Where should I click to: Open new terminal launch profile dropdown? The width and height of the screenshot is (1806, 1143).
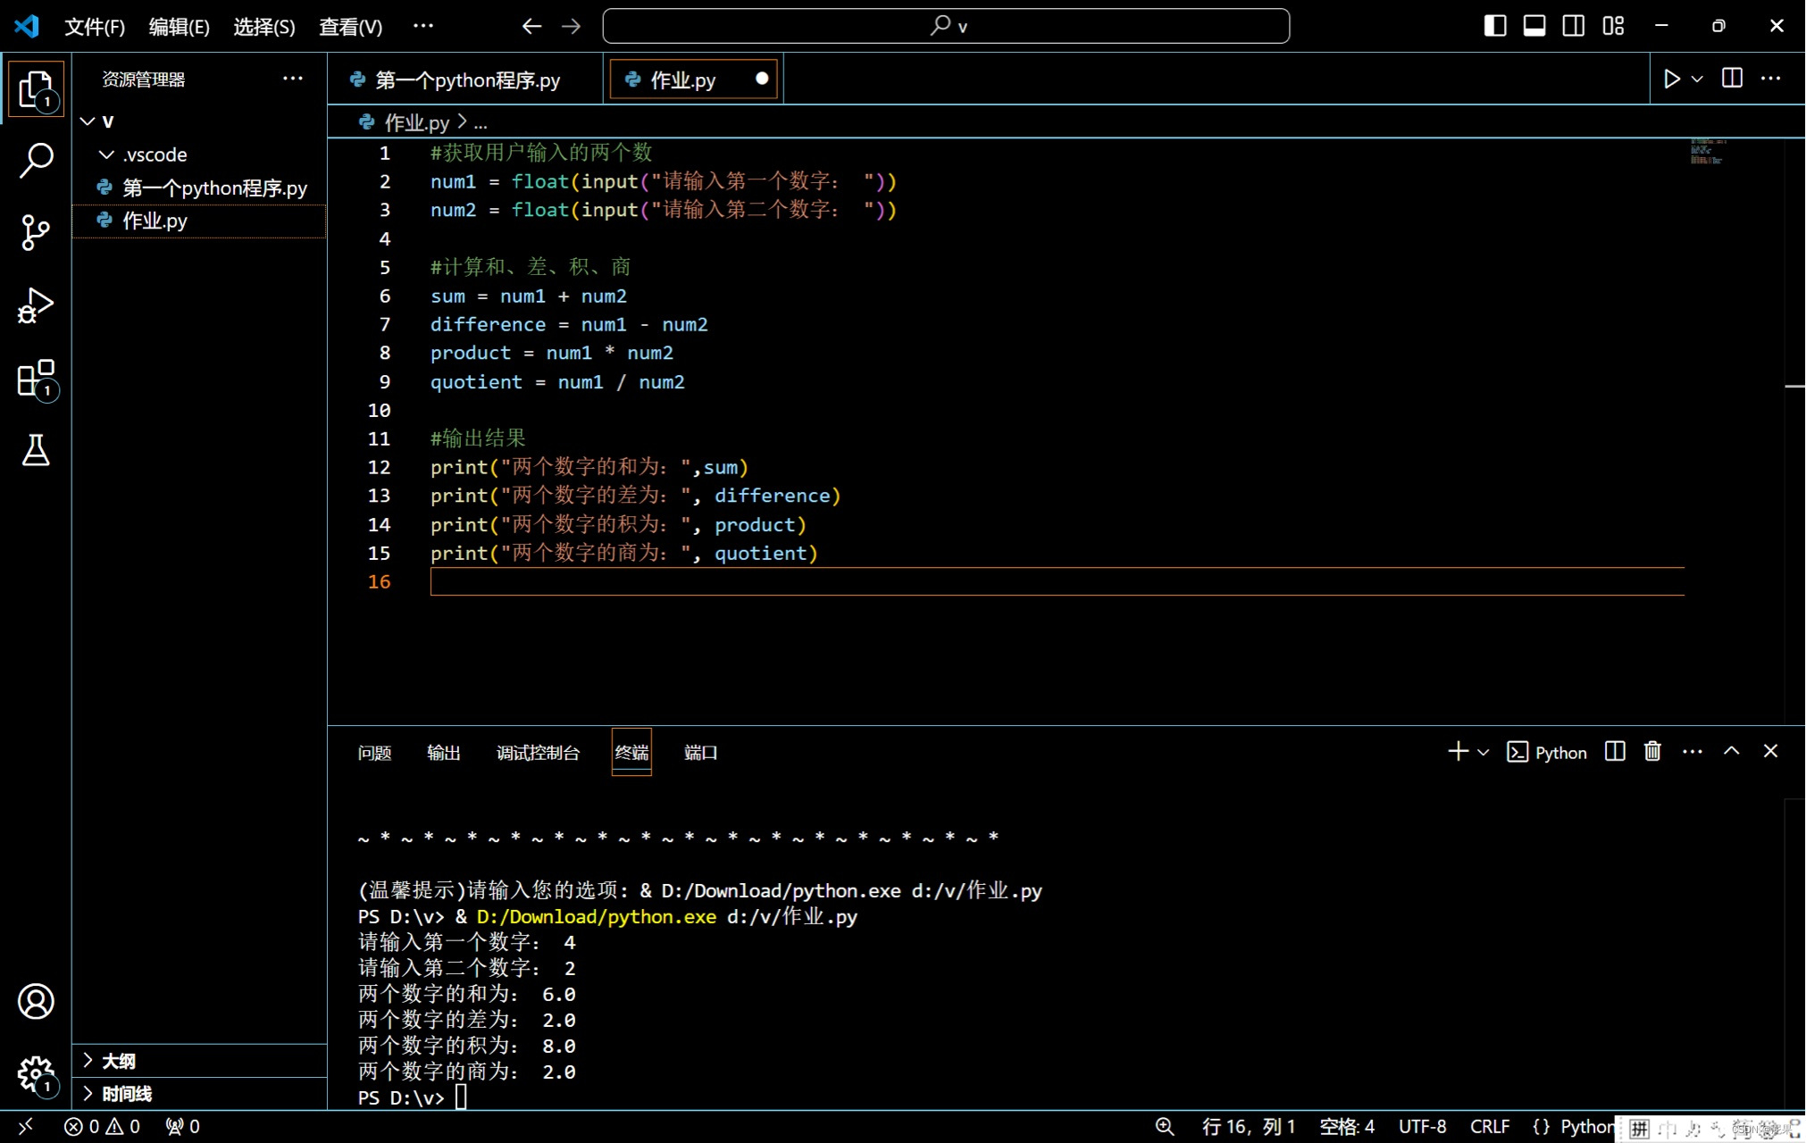point(1484,752)
